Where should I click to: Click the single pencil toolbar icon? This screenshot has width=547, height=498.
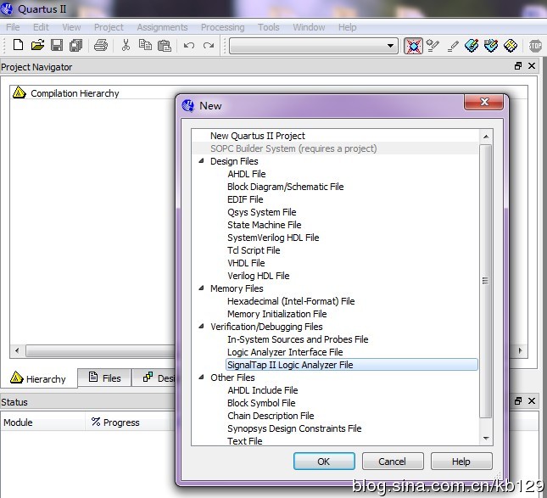click(x=453, y=46)
